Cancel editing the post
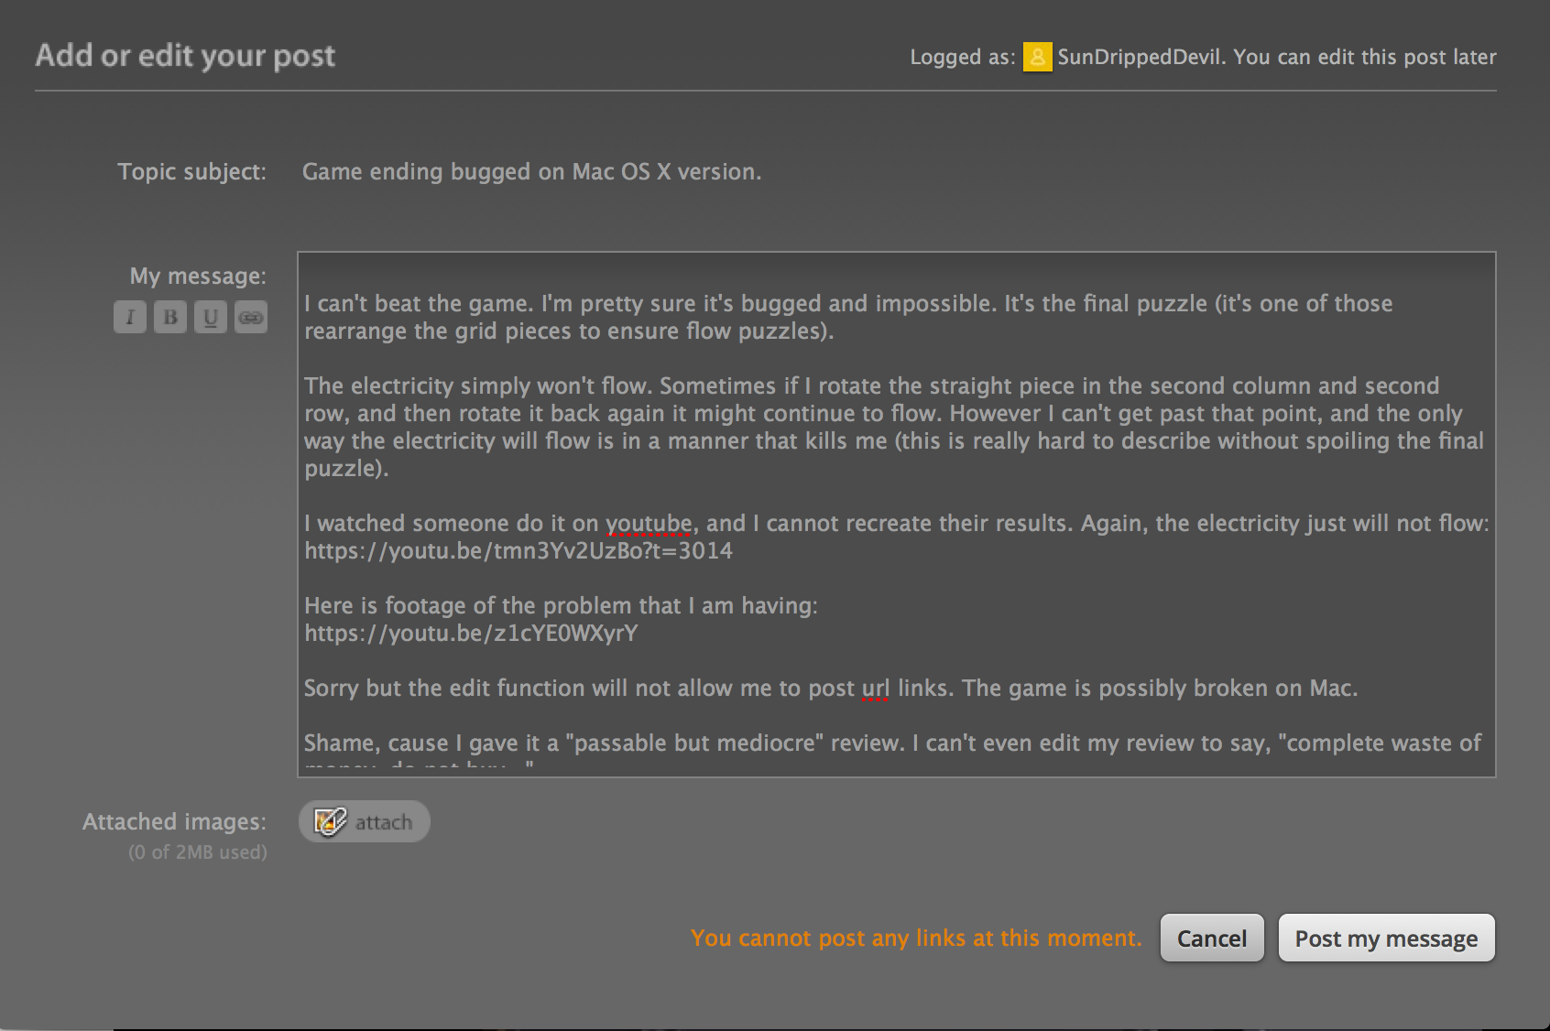 (x=1212, y=938)
